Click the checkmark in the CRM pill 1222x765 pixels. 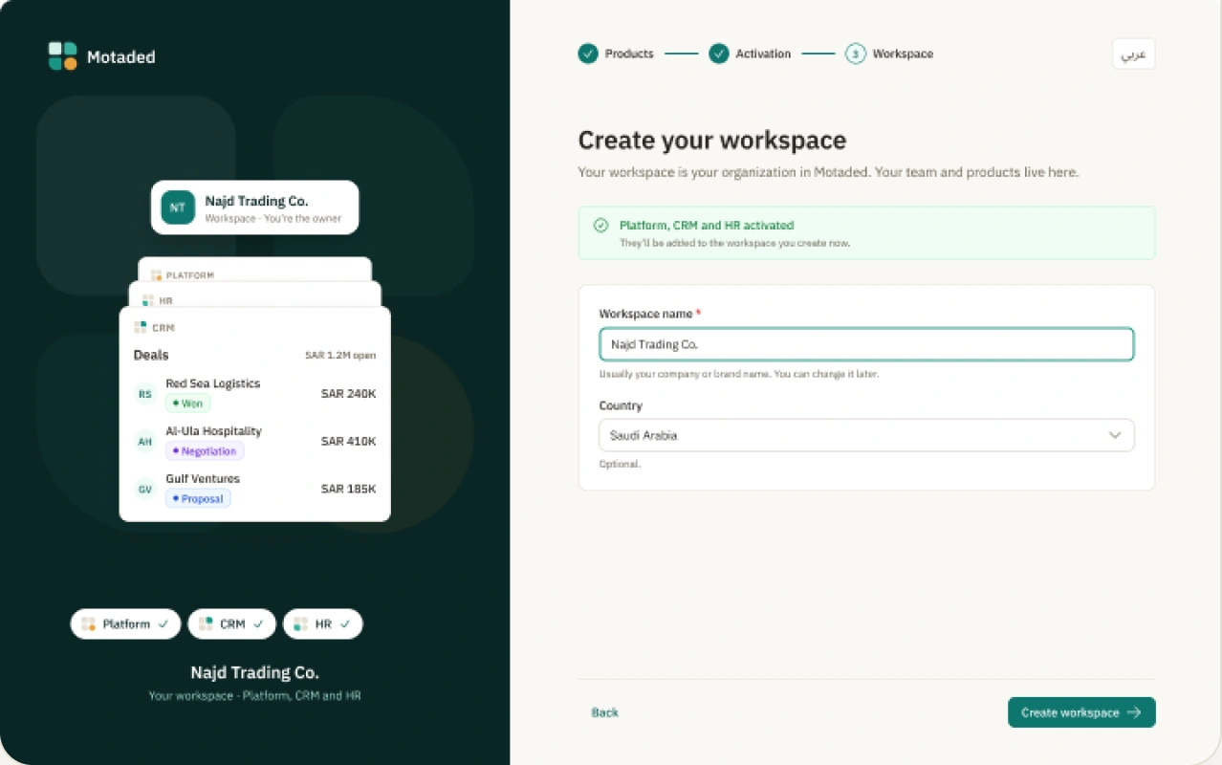click(x=259, y=623)
